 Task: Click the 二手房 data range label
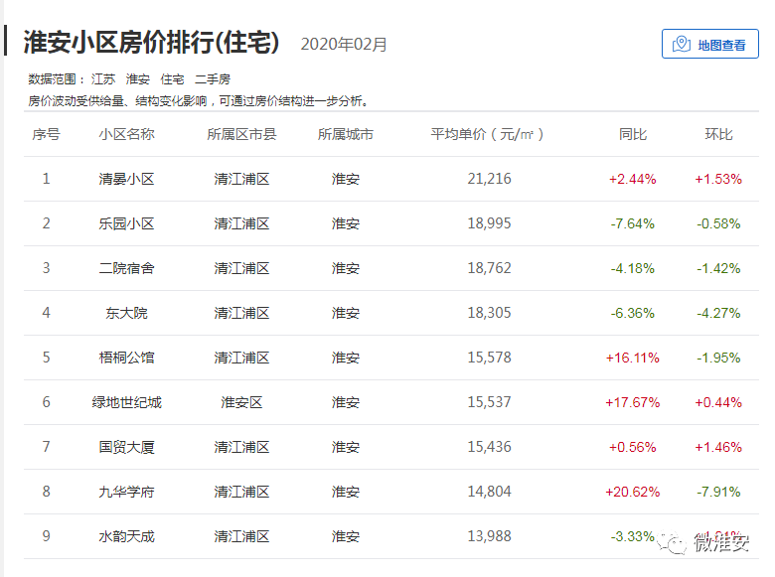(x=213, y=79)
